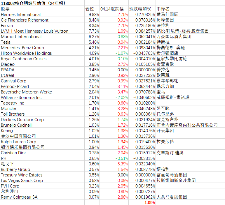Click the 9.83% position cell
This screenshot has height=205, width=225.
point(92,14)
